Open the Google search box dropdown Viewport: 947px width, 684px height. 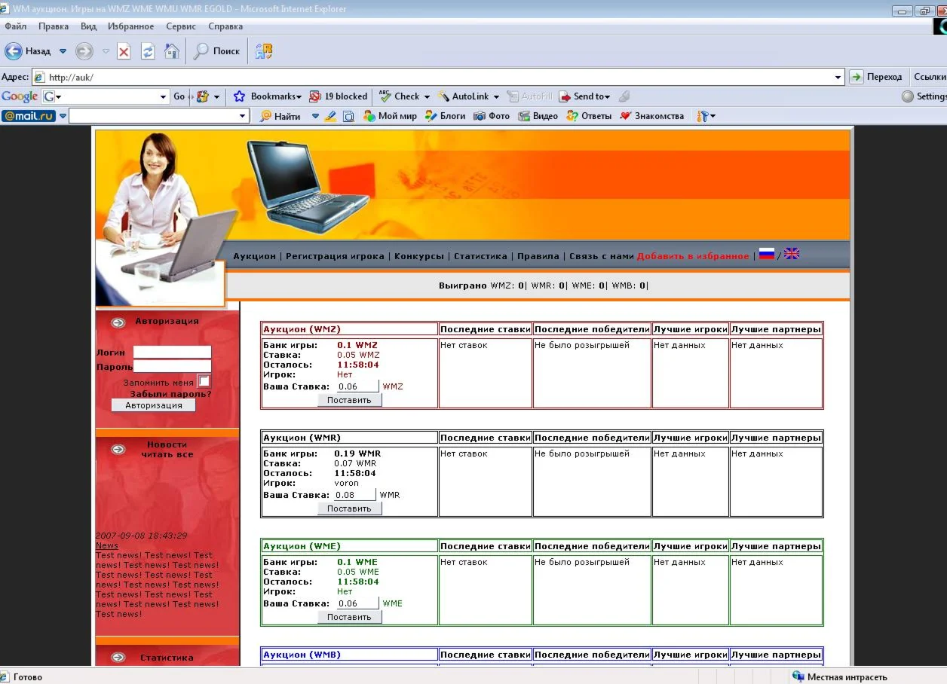click(x=163, y=96)
